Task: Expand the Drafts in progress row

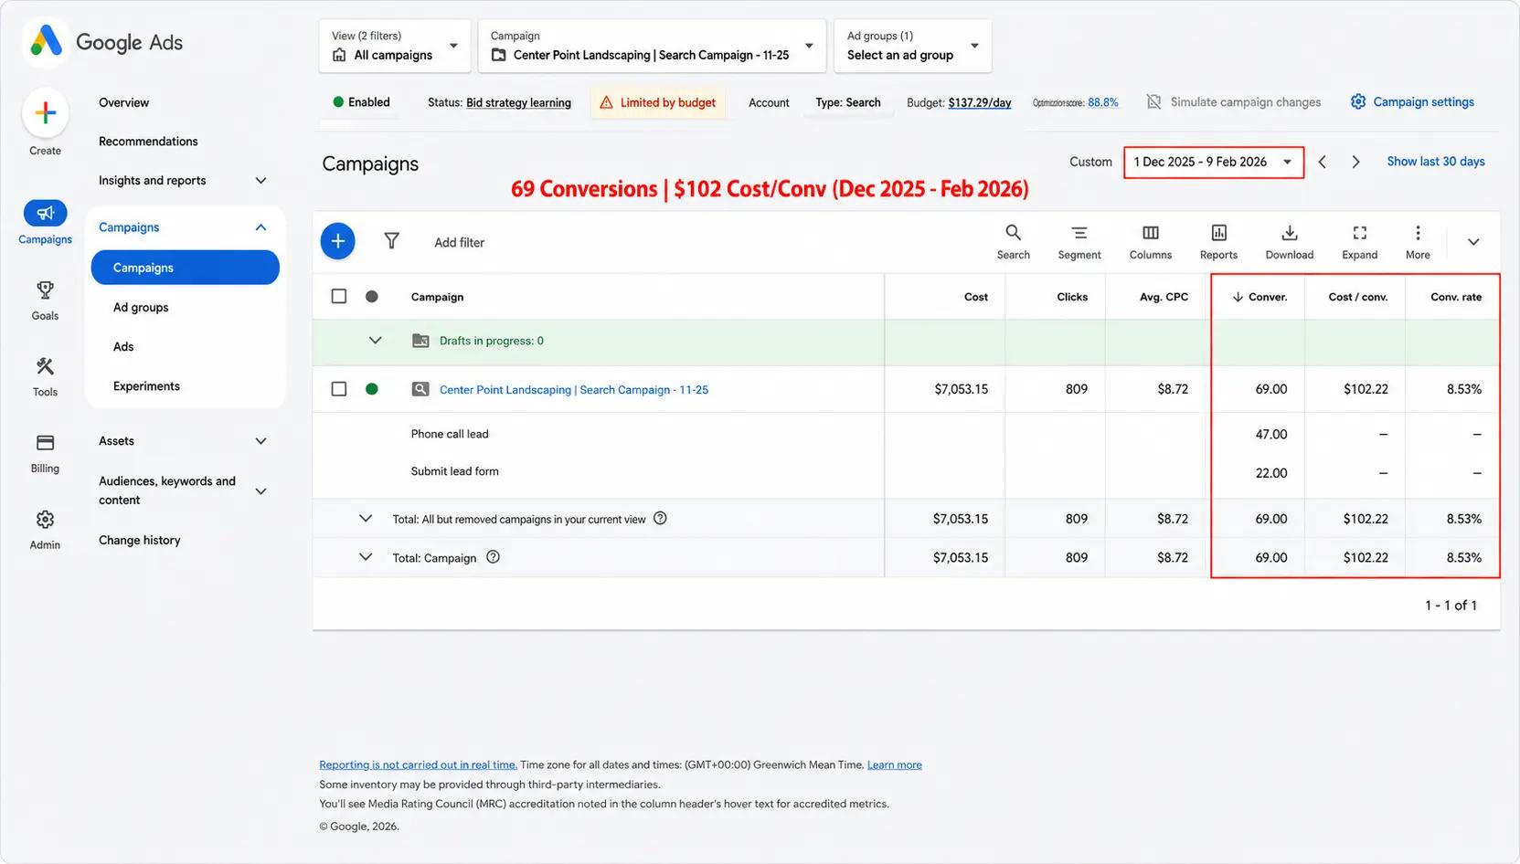Action: [x=375, y=340]
